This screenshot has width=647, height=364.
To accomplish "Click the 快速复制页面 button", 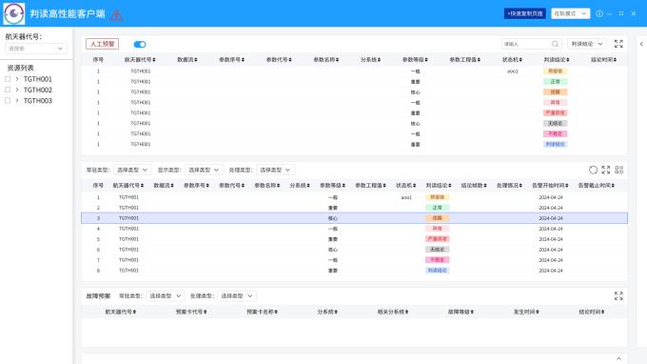I will [x=525, y=13].
